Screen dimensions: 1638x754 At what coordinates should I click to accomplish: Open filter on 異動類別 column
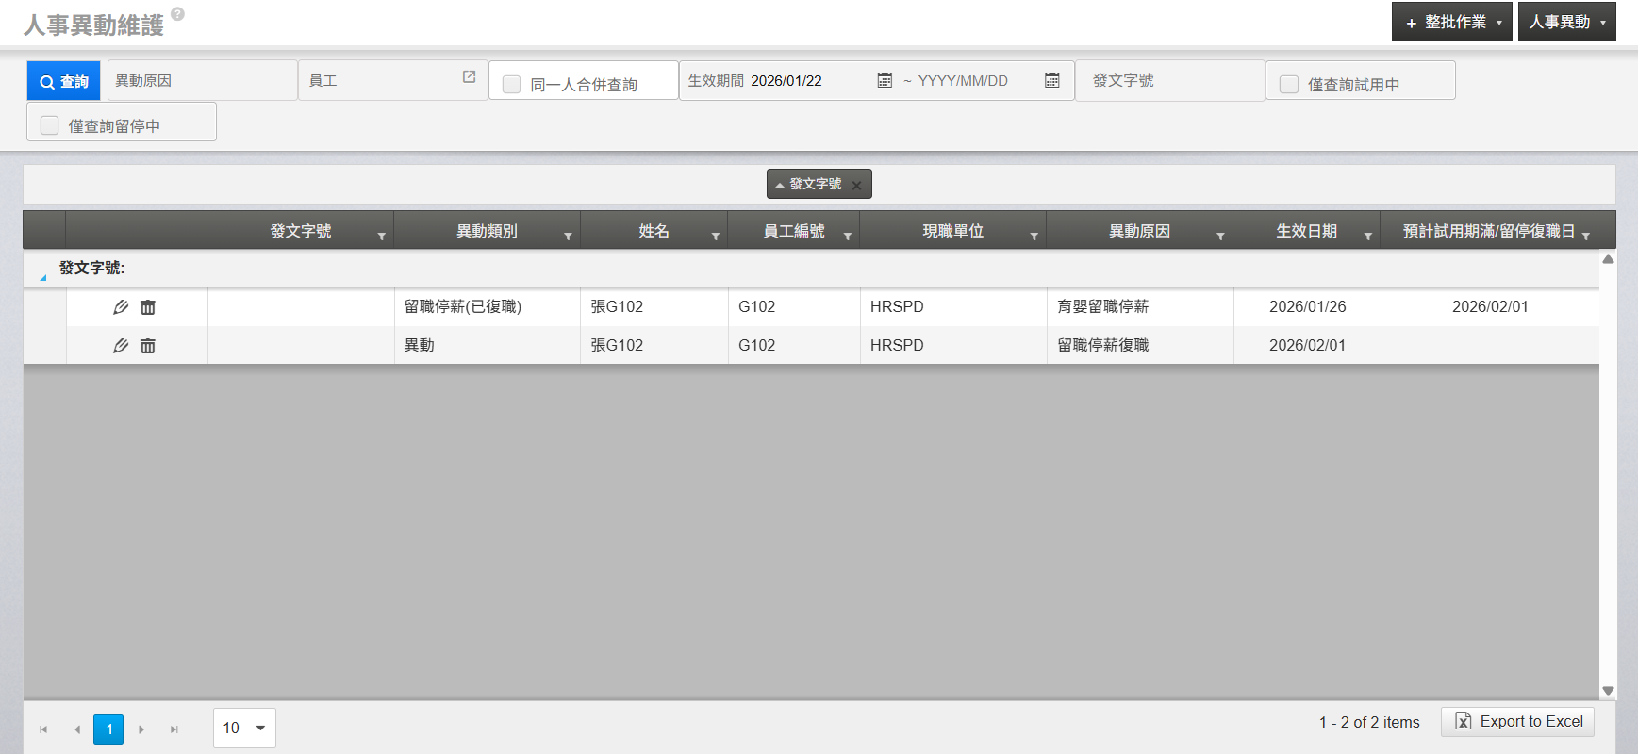568,236
